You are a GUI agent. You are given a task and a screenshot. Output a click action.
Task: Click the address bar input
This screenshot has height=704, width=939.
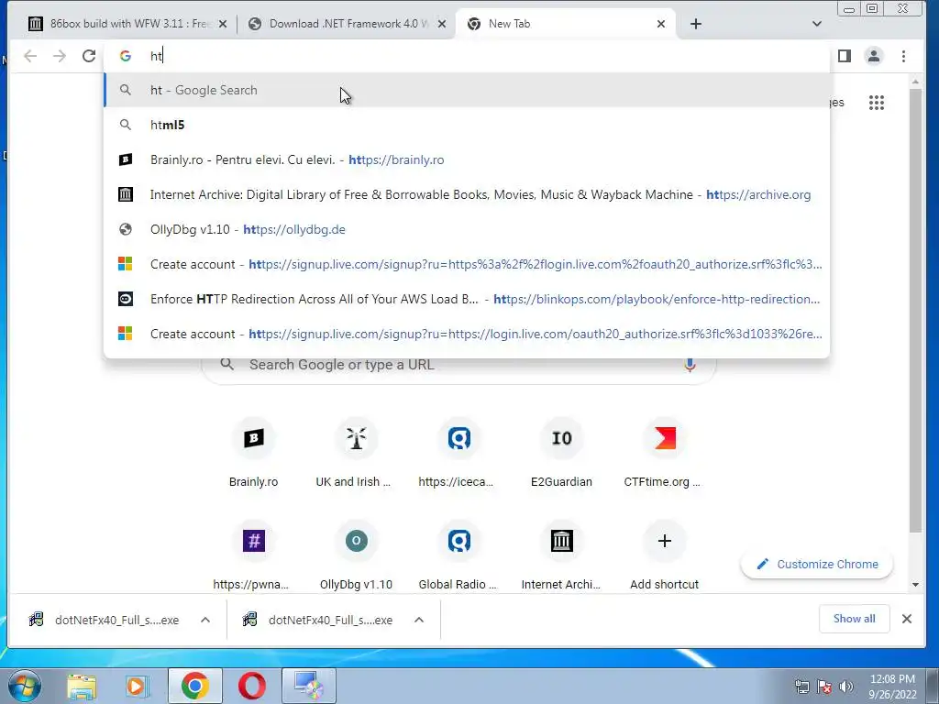point(467,56)
